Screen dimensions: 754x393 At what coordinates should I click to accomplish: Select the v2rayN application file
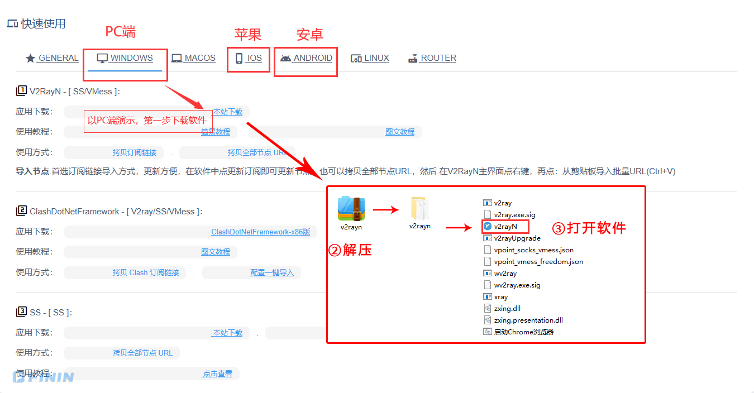point(500,227)
